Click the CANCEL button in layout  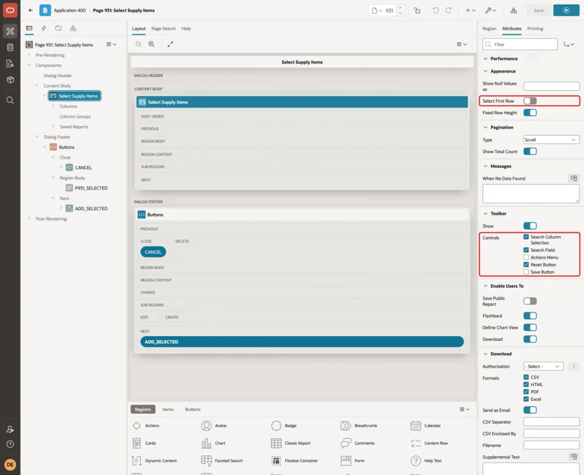(x=153, y=252)
